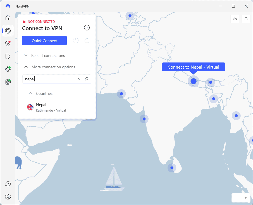Open Settings gear icon

(8, 197)
